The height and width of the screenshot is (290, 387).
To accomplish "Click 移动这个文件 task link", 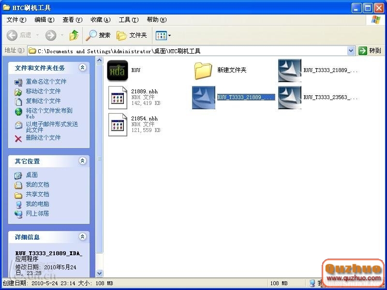I will [43, 91].
